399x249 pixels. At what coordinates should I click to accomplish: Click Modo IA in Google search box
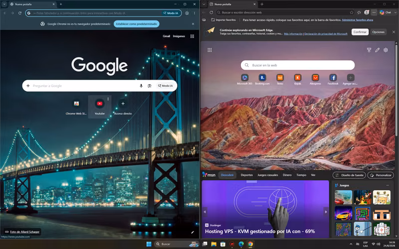(x=166, y=86)
